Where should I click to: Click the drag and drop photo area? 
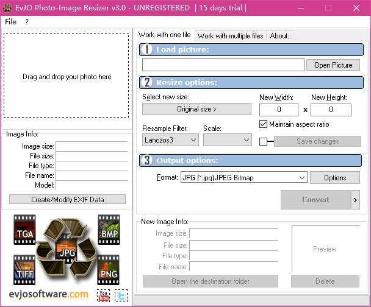(67, 75)
